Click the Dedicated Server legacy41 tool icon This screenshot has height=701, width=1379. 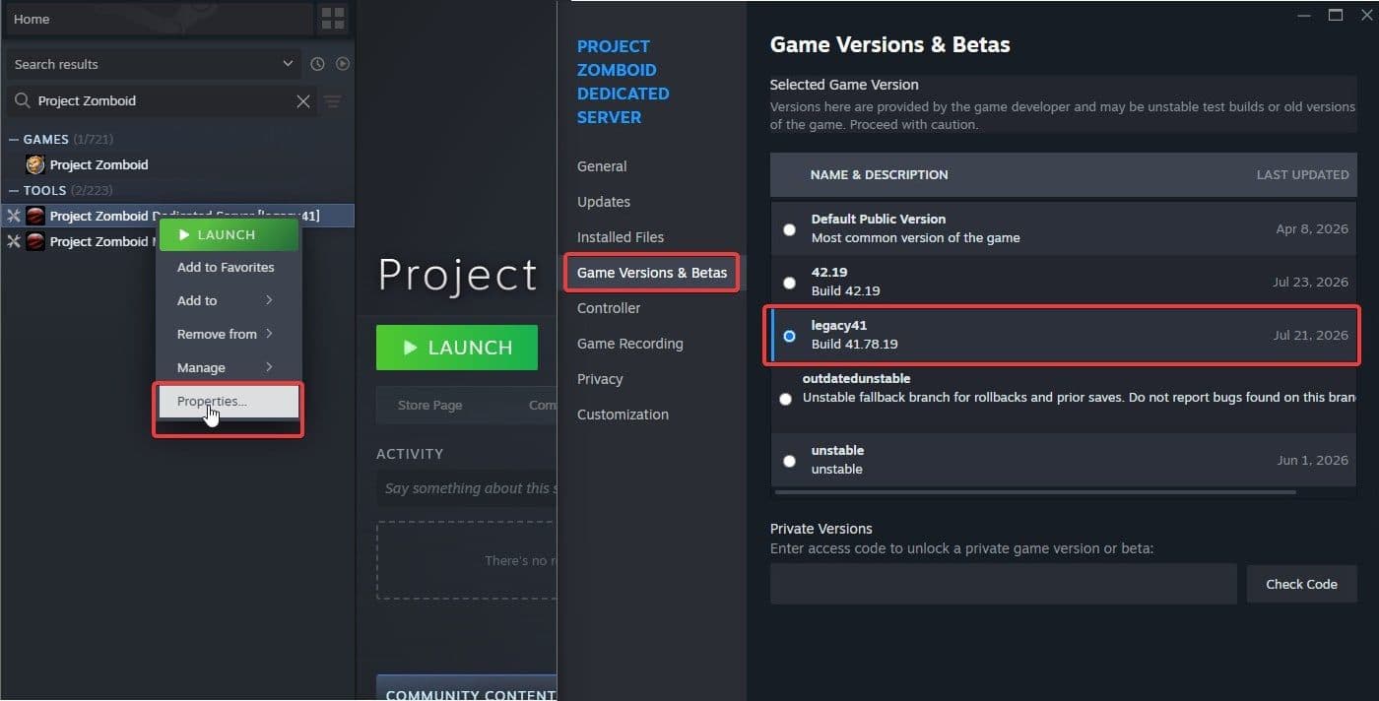tap(35, 216)
